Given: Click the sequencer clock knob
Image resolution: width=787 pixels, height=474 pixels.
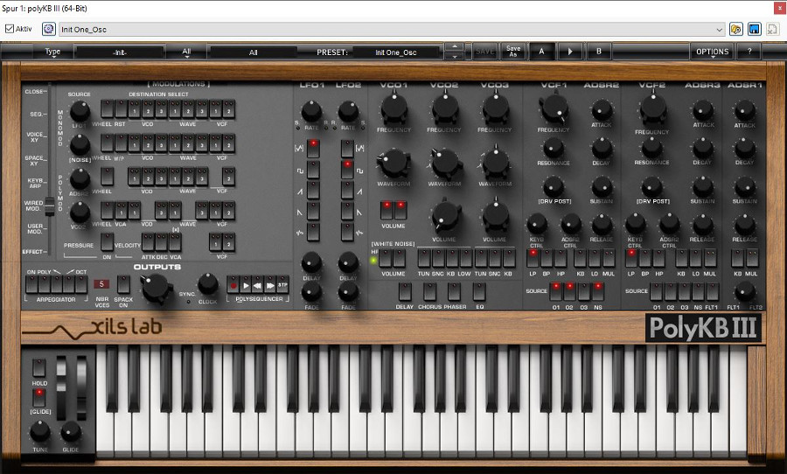Looking at the screenshot, I should pos(208,284).
